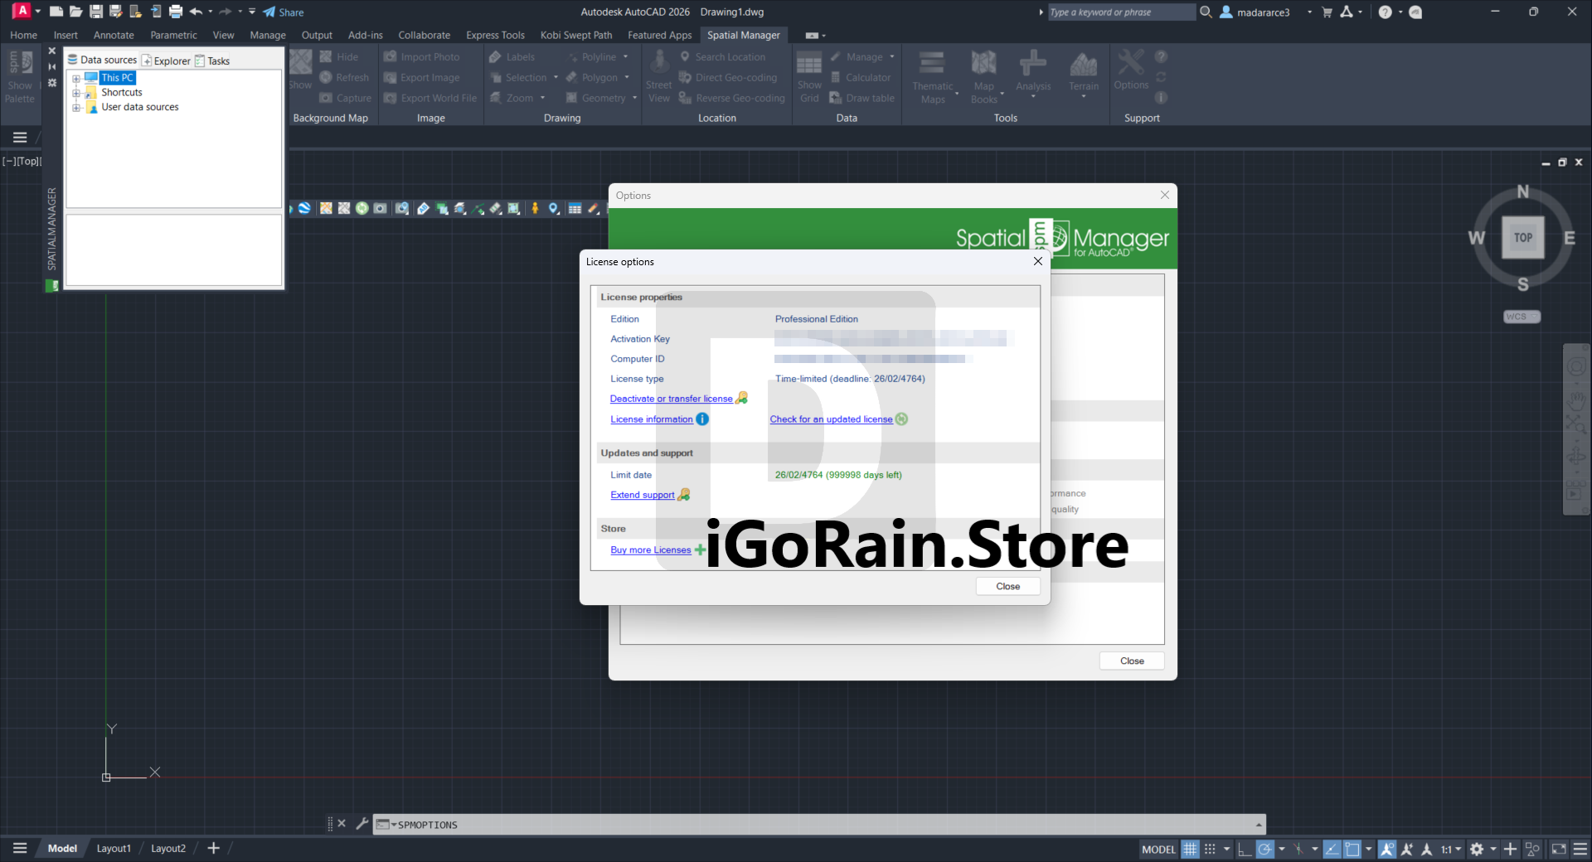Click the Google Earth globe toolbar icon
Viewport: 1592px width, 862px height.
(304, 209)
